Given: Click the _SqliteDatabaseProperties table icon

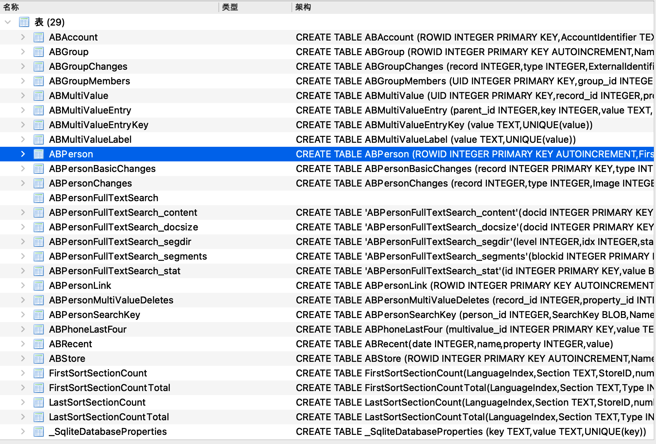Looking at the screenshot, I should [x=39, y=432].
